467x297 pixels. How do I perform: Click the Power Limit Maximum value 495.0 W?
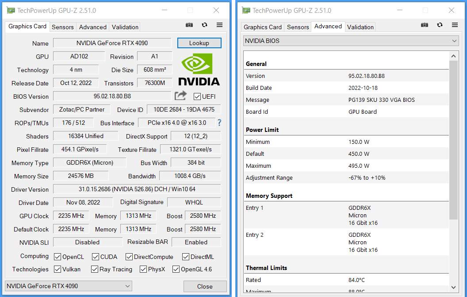359,166
